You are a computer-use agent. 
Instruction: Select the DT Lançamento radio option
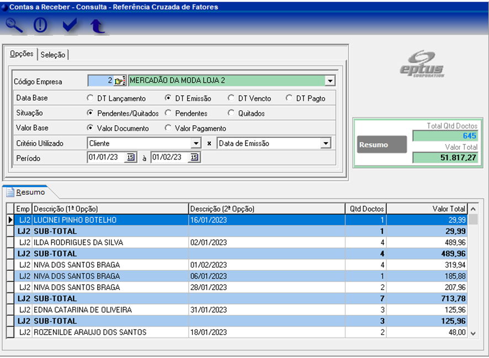click(91, 98)
